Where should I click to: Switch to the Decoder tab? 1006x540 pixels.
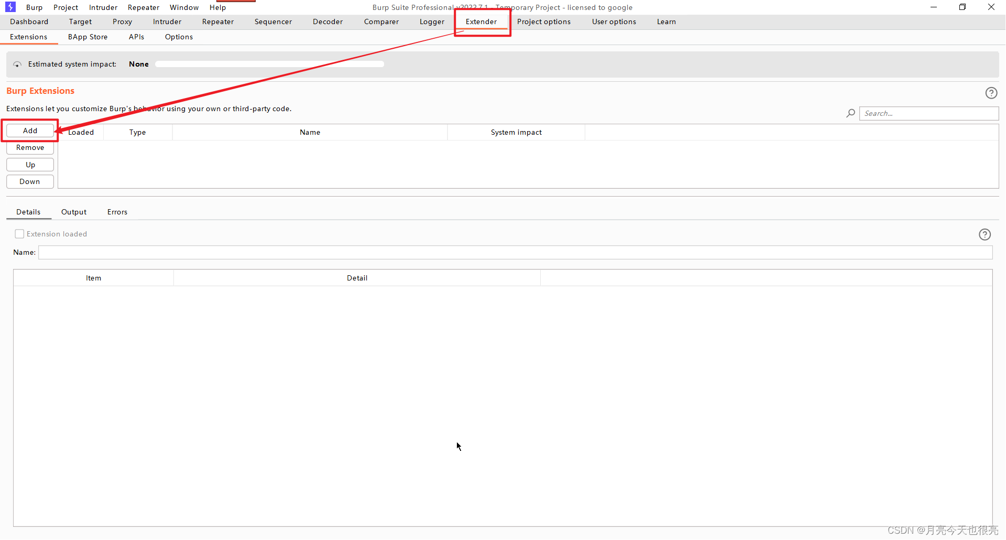point(327,21)
